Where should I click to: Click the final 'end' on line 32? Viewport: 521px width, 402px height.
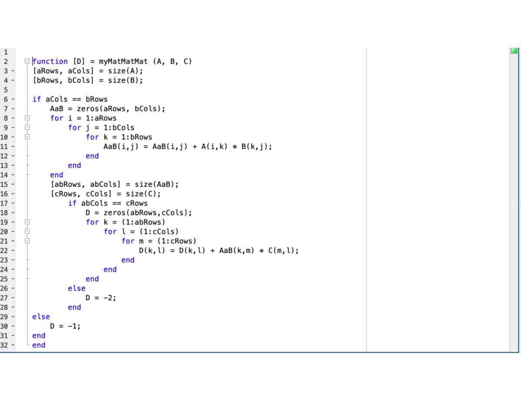click(39, 345)
